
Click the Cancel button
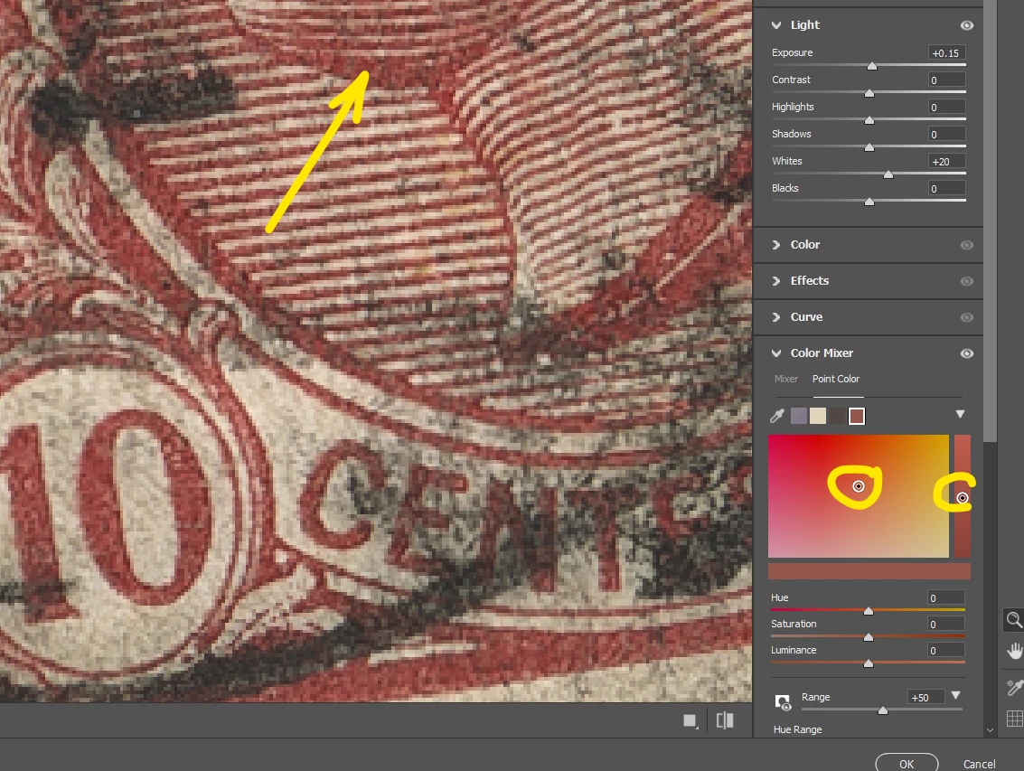(979, 764)
